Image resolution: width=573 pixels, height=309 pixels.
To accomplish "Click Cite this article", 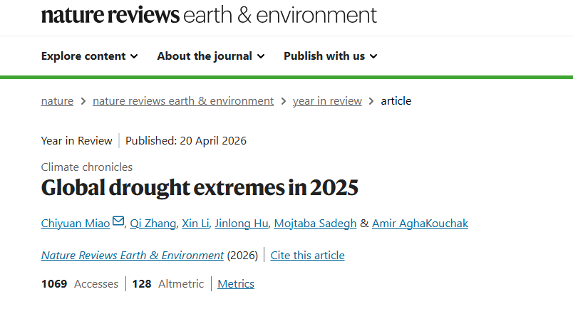I will (x=307, y=255).
